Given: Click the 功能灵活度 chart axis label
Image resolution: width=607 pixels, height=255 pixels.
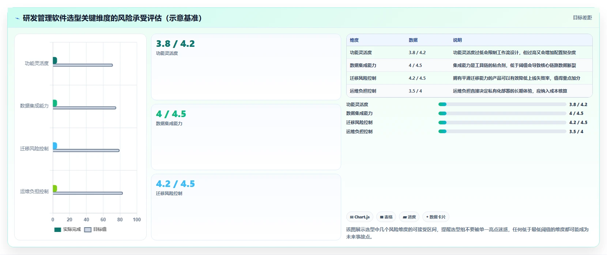Looking at the screenshot, I should (x=37, y=63).
